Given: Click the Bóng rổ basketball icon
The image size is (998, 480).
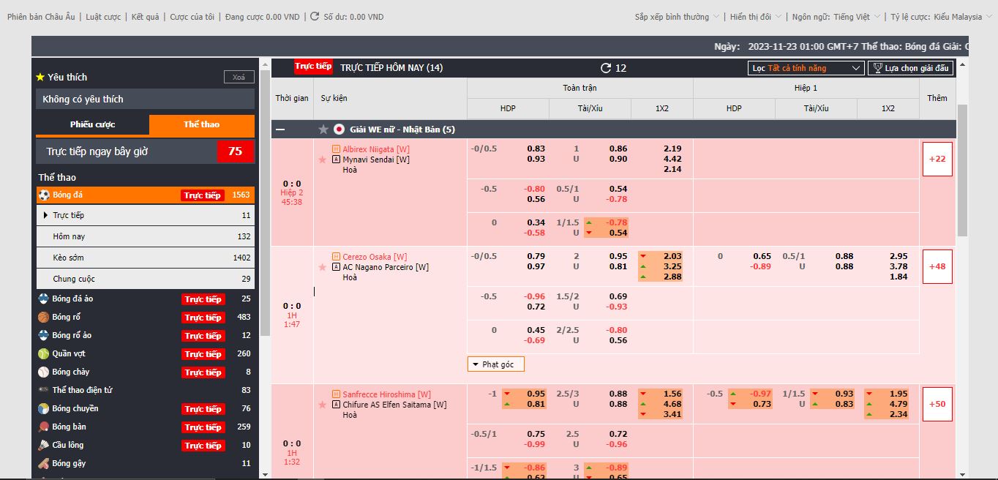Looking at the screenshot, I should point(44,317).
